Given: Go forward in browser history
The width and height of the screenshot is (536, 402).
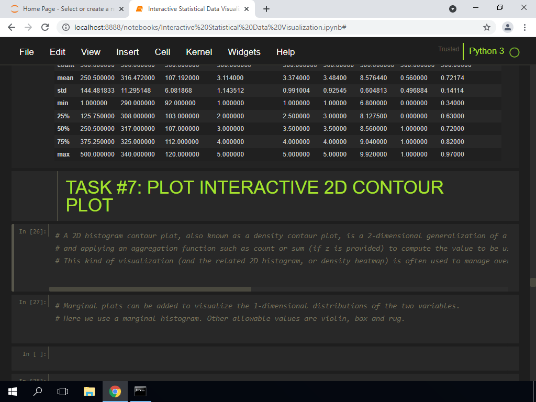Looking at the screenshot, I should (x=28, y=27).
